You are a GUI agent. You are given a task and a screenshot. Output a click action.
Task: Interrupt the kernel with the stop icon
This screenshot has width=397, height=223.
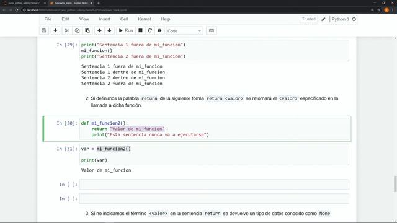click(140, 30)
